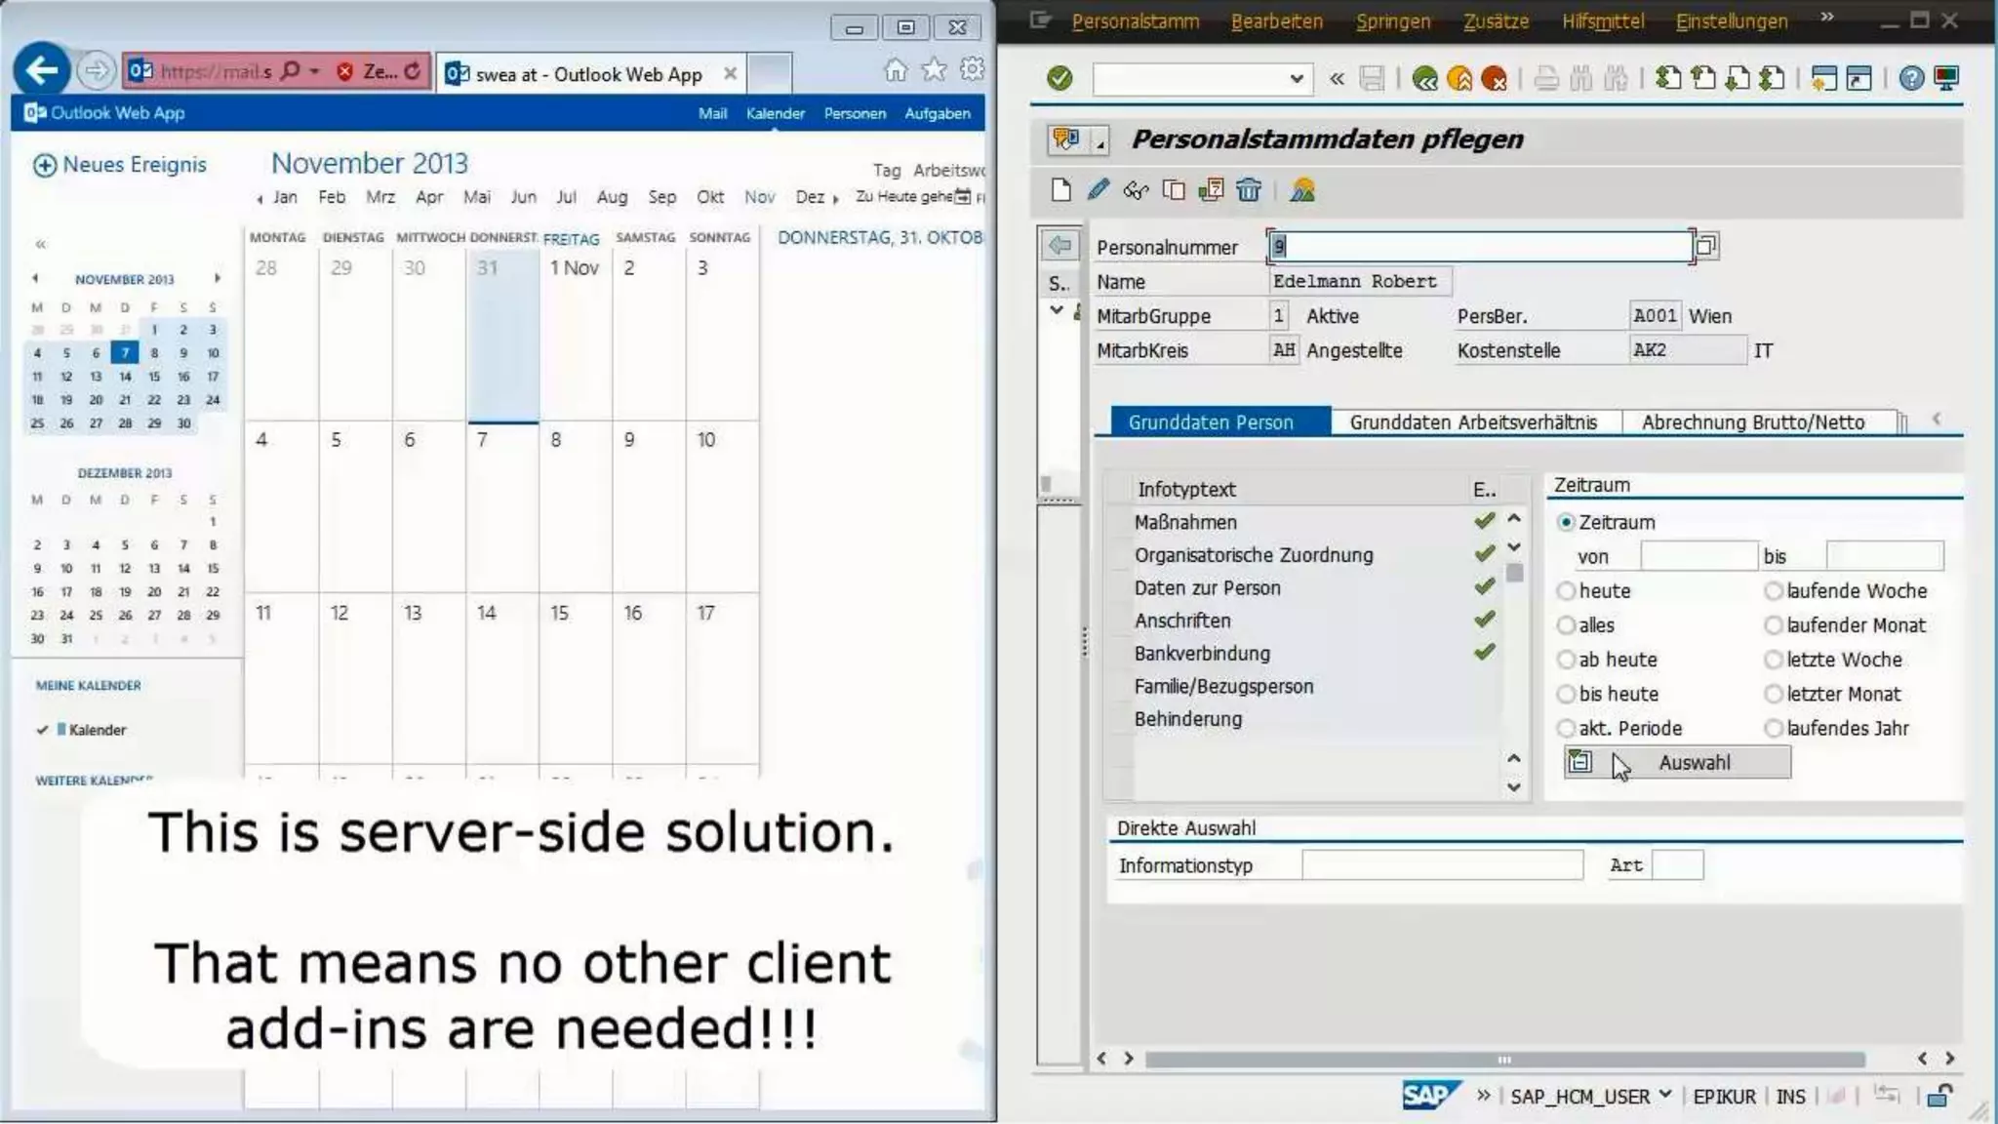Open the Bearbeiten menu

1276,20
